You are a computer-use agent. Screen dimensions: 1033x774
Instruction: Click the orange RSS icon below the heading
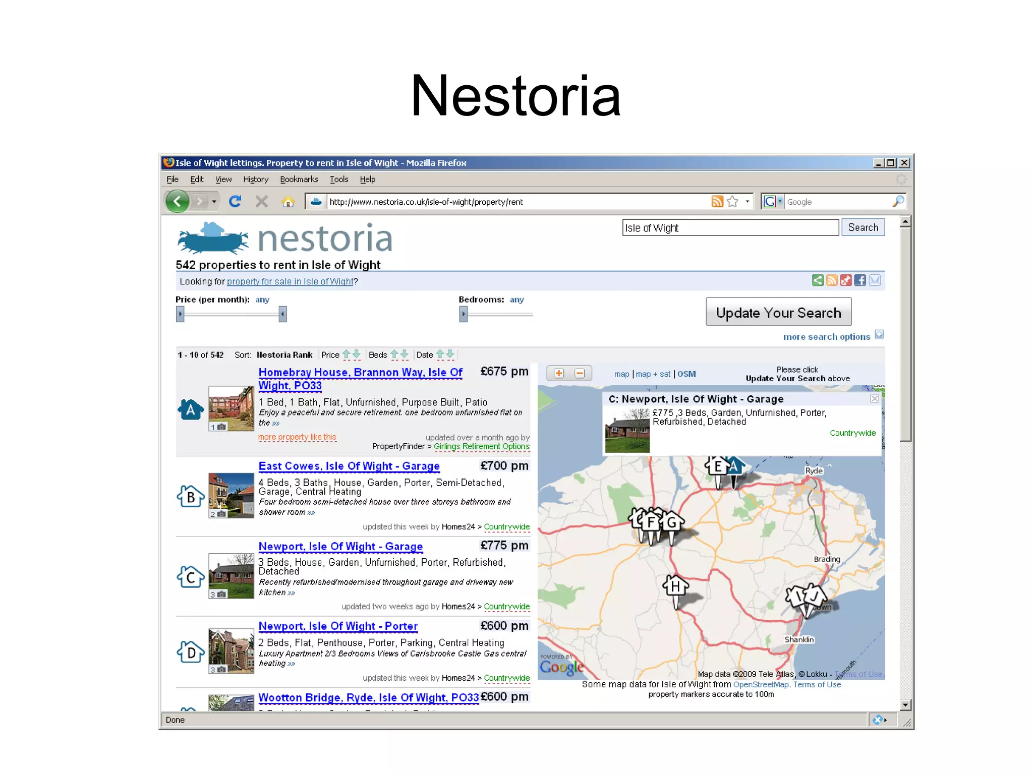(832, 280)
